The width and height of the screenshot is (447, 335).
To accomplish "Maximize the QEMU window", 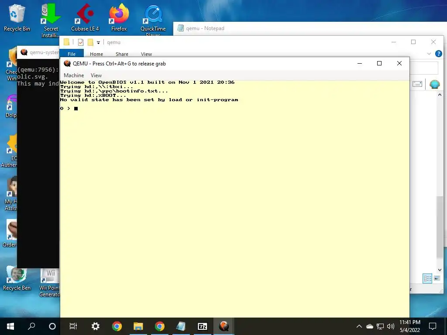I will coord(379,64).
